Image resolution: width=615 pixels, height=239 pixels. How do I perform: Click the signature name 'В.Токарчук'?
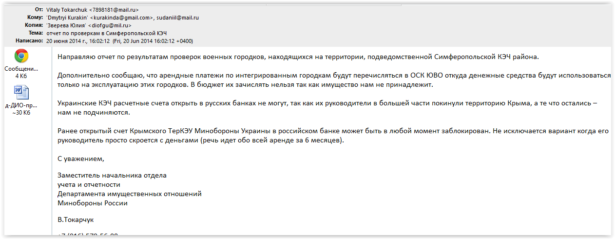[x=76, y=220]
